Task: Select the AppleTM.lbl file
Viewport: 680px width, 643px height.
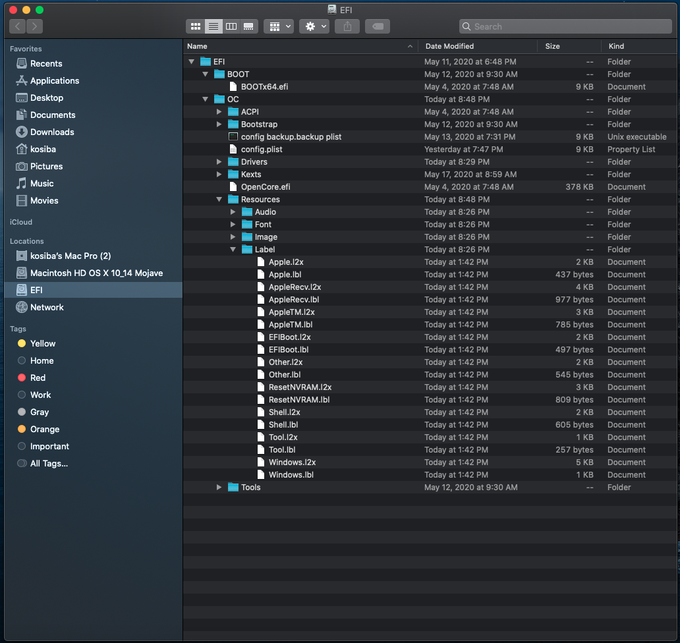Action: (431, 325)
